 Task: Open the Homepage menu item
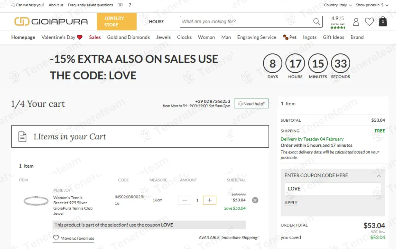point(23,37)
